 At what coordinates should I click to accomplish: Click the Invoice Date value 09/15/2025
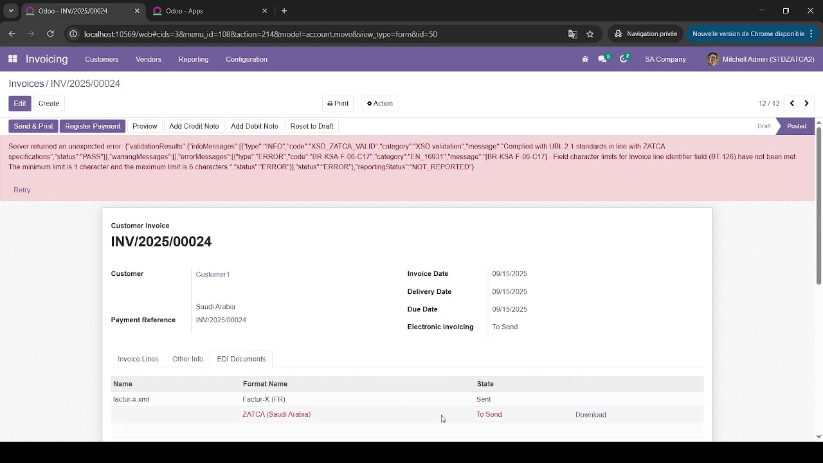(510, 274)
